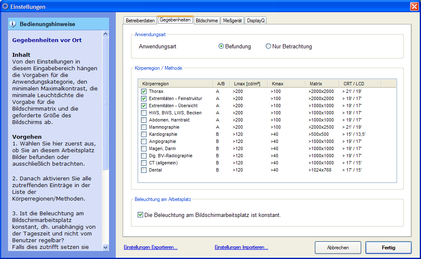Enable the Dental checkbox
421x259 pixels.
click(144, 170)
